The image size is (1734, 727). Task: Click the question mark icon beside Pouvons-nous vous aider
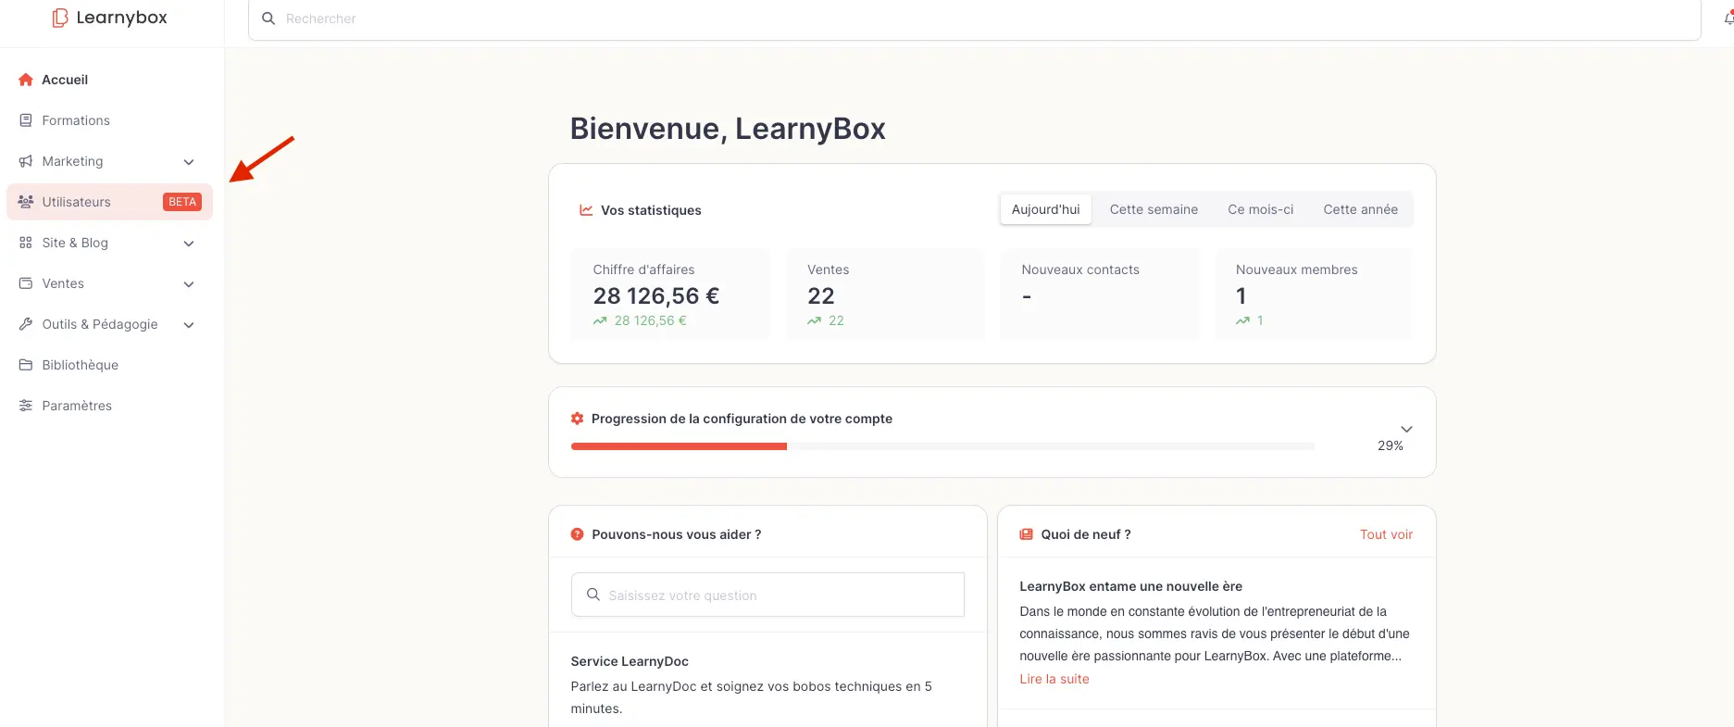578,534
